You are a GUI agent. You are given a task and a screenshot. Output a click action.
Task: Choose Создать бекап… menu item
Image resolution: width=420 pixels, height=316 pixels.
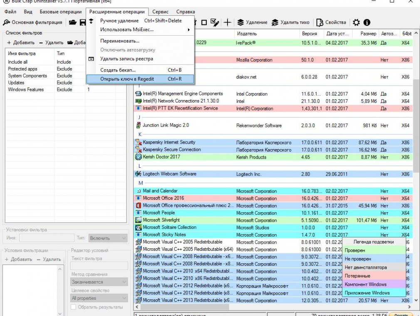coord(140,70)
